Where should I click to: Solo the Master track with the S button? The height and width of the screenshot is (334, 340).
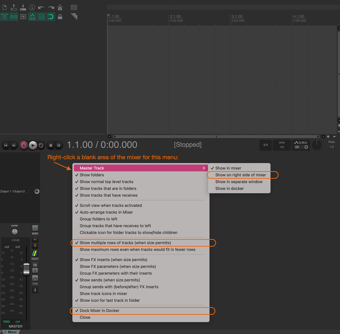[x=35, y=246]
